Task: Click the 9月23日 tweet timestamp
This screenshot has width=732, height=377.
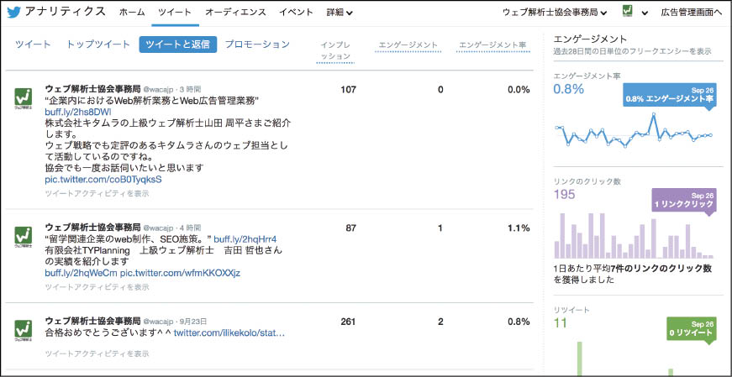Action: pyautogui.click(x=194, y=322)
